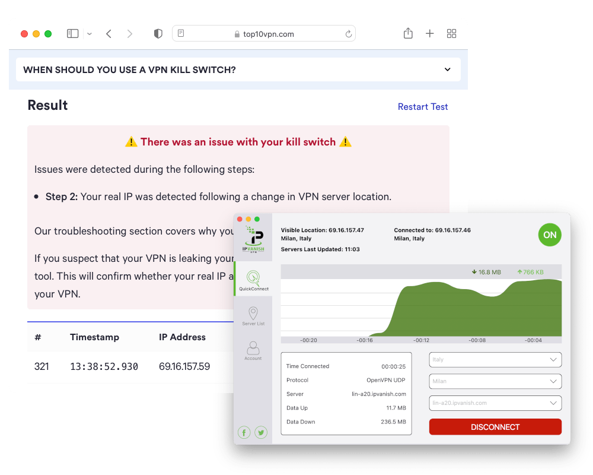Screen dimensions: 593x475
Task: Navigate back using the back arrow
Action: coord(109,34)
